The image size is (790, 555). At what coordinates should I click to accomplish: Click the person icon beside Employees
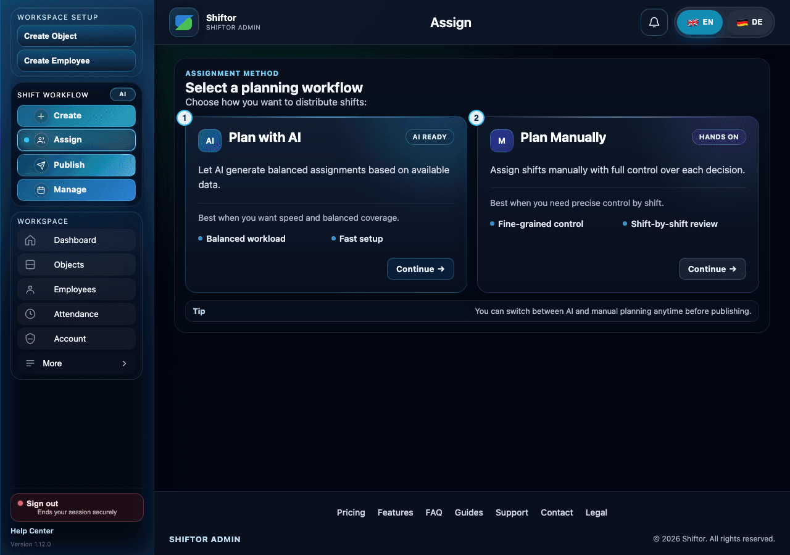pyautogui.click(x=30, y=290)
